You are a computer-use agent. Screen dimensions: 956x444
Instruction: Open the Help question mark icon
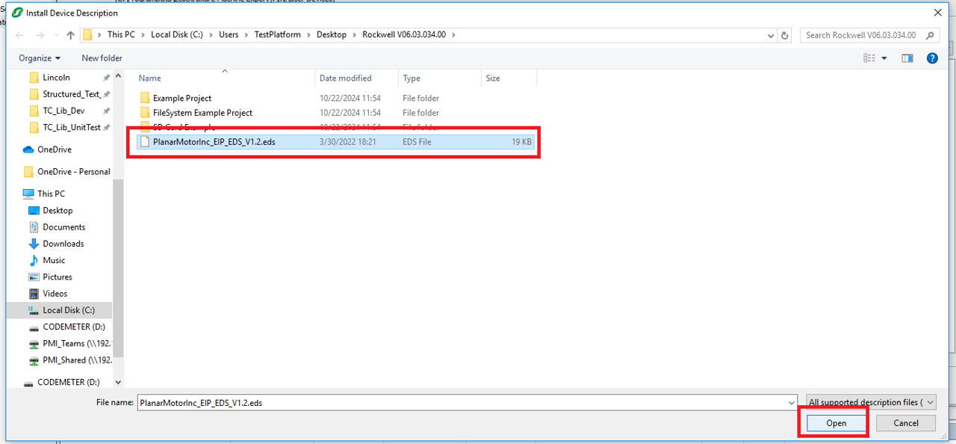[x=932, y=58]
